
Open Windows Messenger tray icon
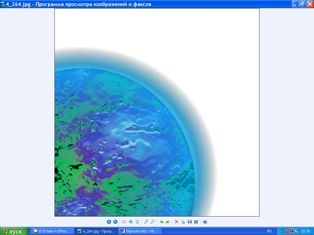coord(297,231)
